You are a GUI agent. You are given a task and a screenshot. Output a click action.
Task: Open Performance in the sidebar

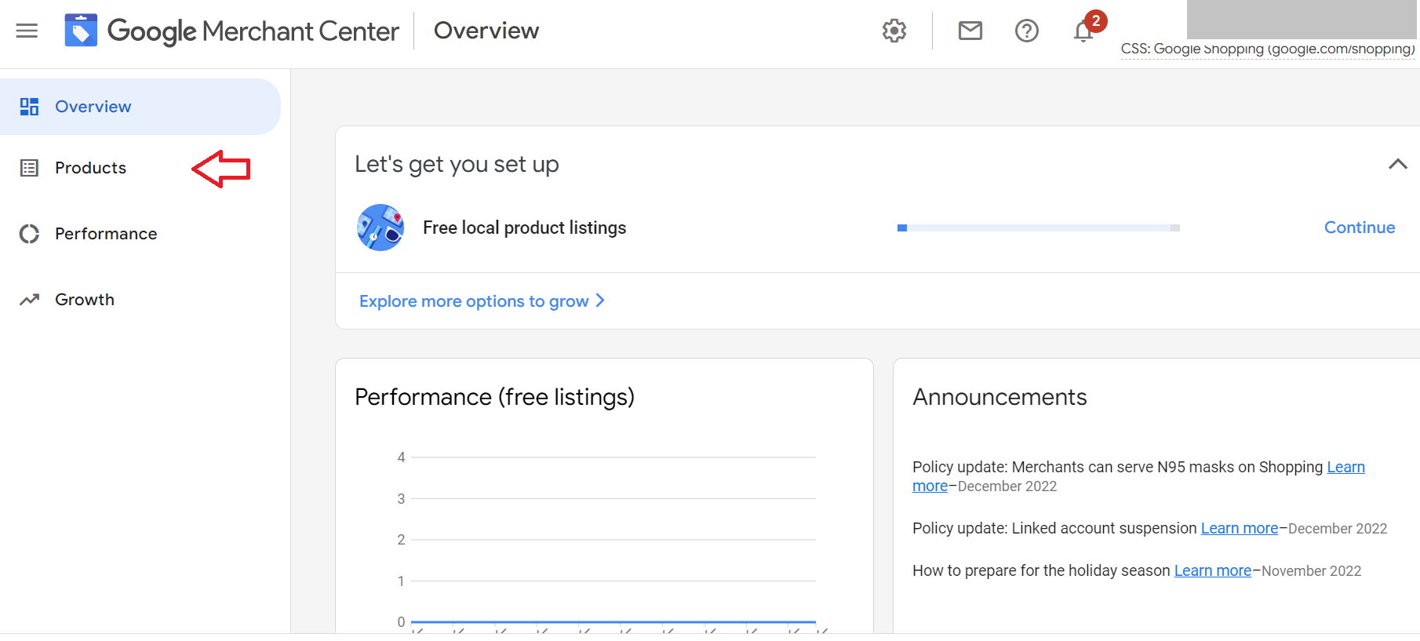pyautogui.click(x=106, y=234)
